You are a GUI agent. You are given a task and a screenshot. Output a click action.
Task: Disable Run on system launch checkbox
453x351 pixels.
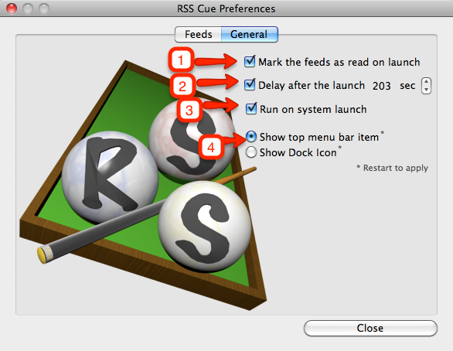click(251, 108)
